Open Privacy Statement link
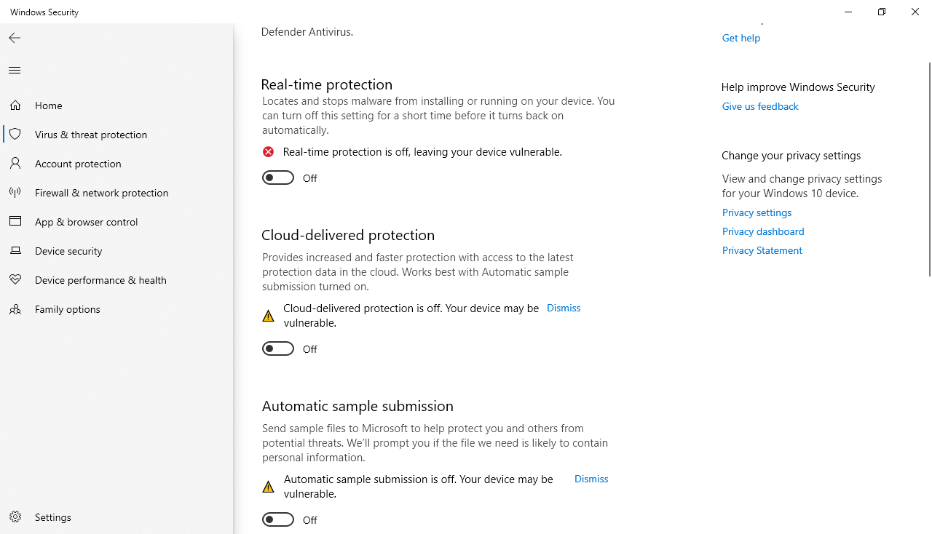The width and height of the screenshot is (932, 534). pos(762,250)
